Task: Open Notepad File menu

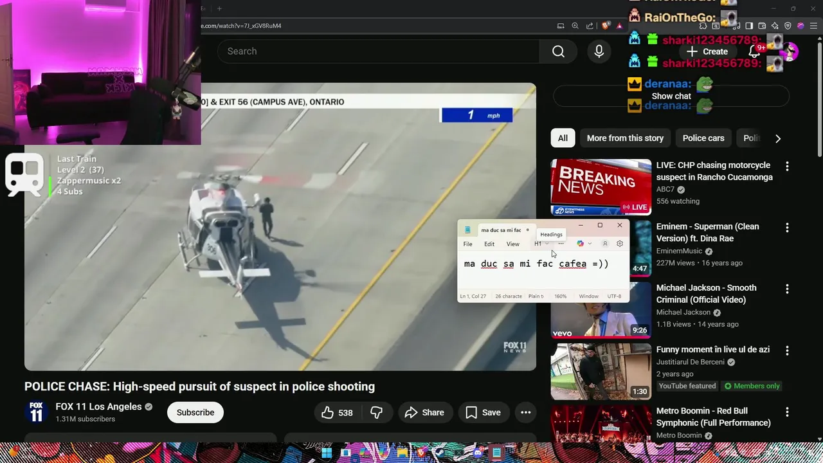Action: pyautogui.click(x=468, y=244)
